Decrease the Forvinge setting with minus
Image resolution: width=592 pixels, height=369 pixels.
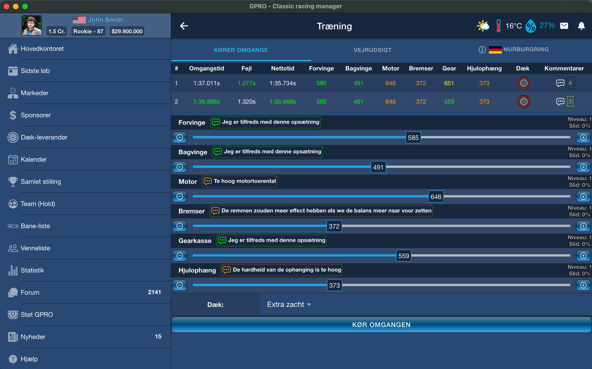[x=180, y=137]
